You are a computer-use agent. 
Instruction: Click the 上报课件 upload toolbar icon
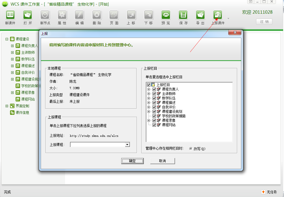[218, 15]
